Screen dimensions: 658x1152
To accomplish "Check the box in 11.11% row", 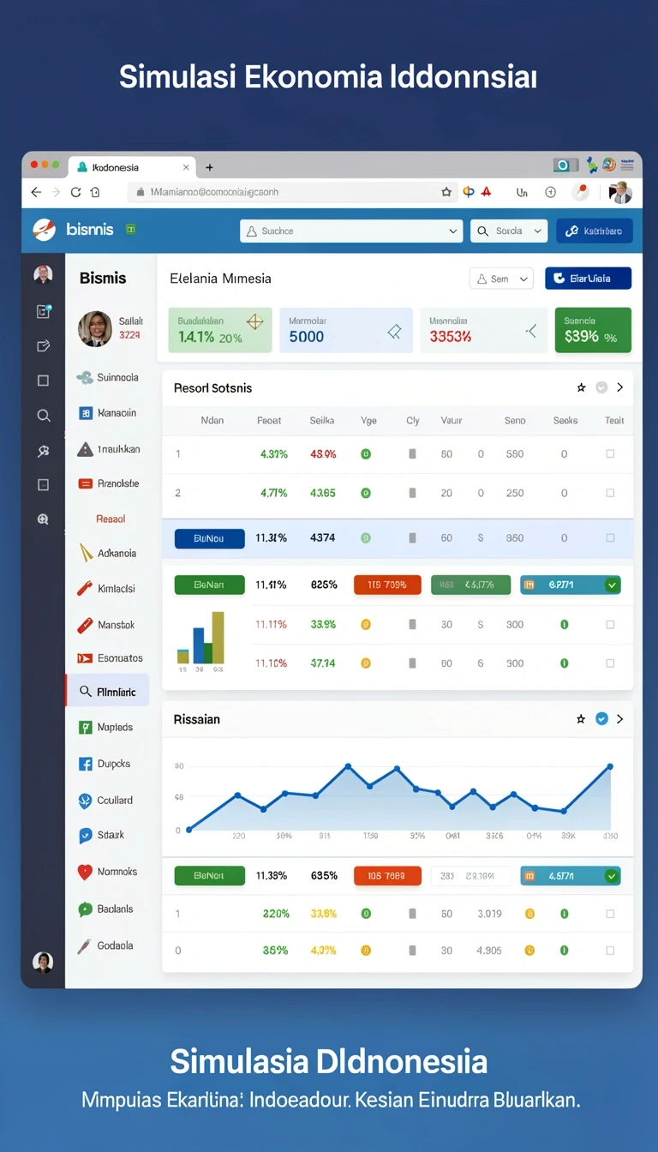I will 610,625.
